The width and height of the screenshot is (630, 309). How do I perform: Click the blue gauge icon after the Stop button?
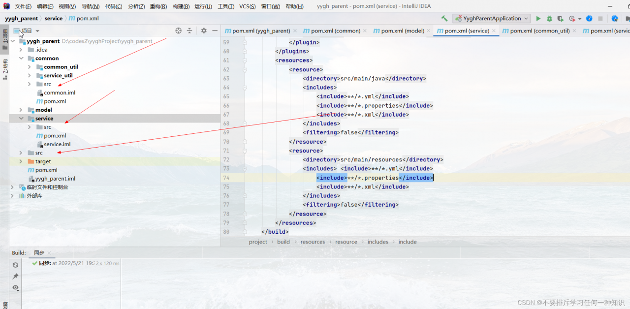click(615, 18)
